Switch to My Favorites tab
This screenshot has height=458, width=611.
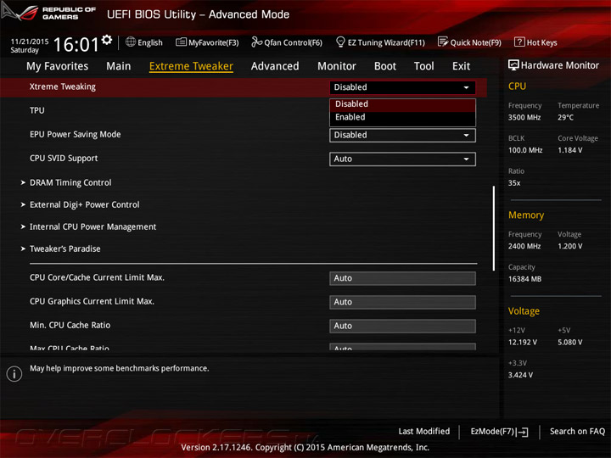coord(58,66)
